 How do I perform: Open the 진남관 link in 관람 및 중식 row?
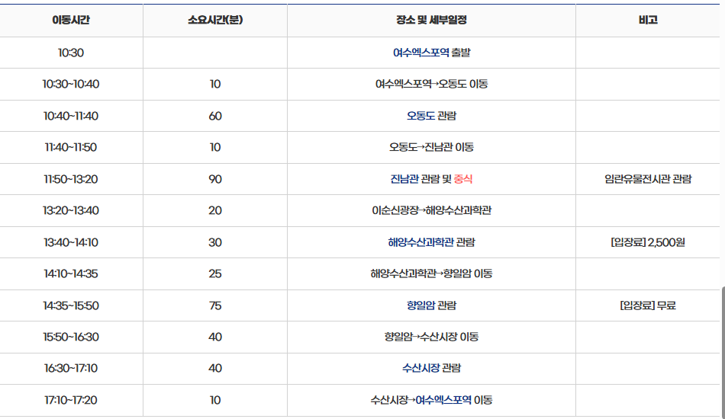click(x=404, y=179)
